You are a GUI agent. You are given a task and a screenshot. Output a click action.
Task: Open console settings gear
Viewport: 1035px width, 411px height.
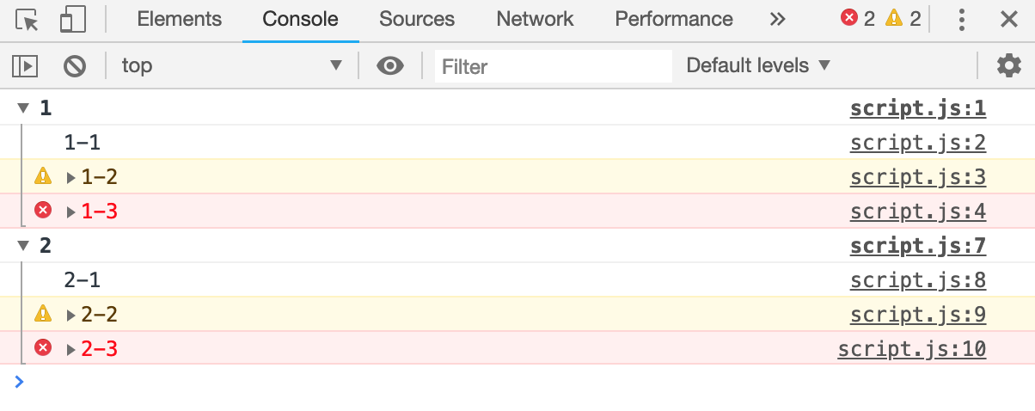coord(1007,65)
